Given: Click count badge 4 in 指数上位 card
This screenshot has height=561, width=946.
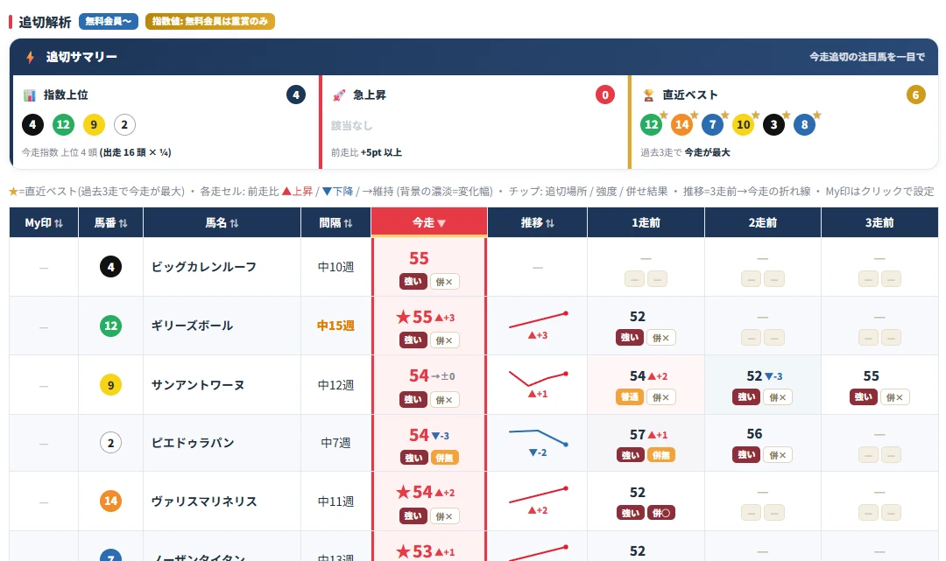Looking at the screenshot, I should click(296, 95).
